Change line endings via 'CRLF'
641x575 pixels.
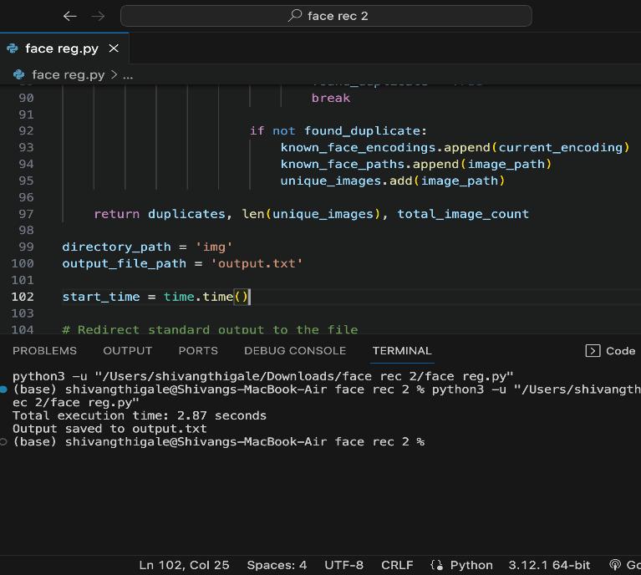tap(397, 565)
